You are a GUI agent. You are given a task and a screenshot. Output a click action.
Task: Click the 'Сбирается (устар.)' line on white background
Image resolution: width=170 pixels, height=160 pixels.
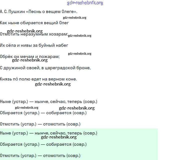pos(43,113)
